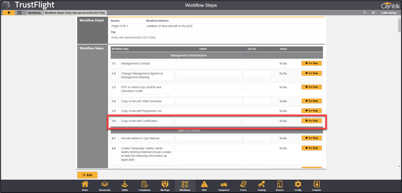Image resolution: width=402 pixels, height=193 pixels.
Task: Open the Workflows breadcrumb
Action: [34, 13]
